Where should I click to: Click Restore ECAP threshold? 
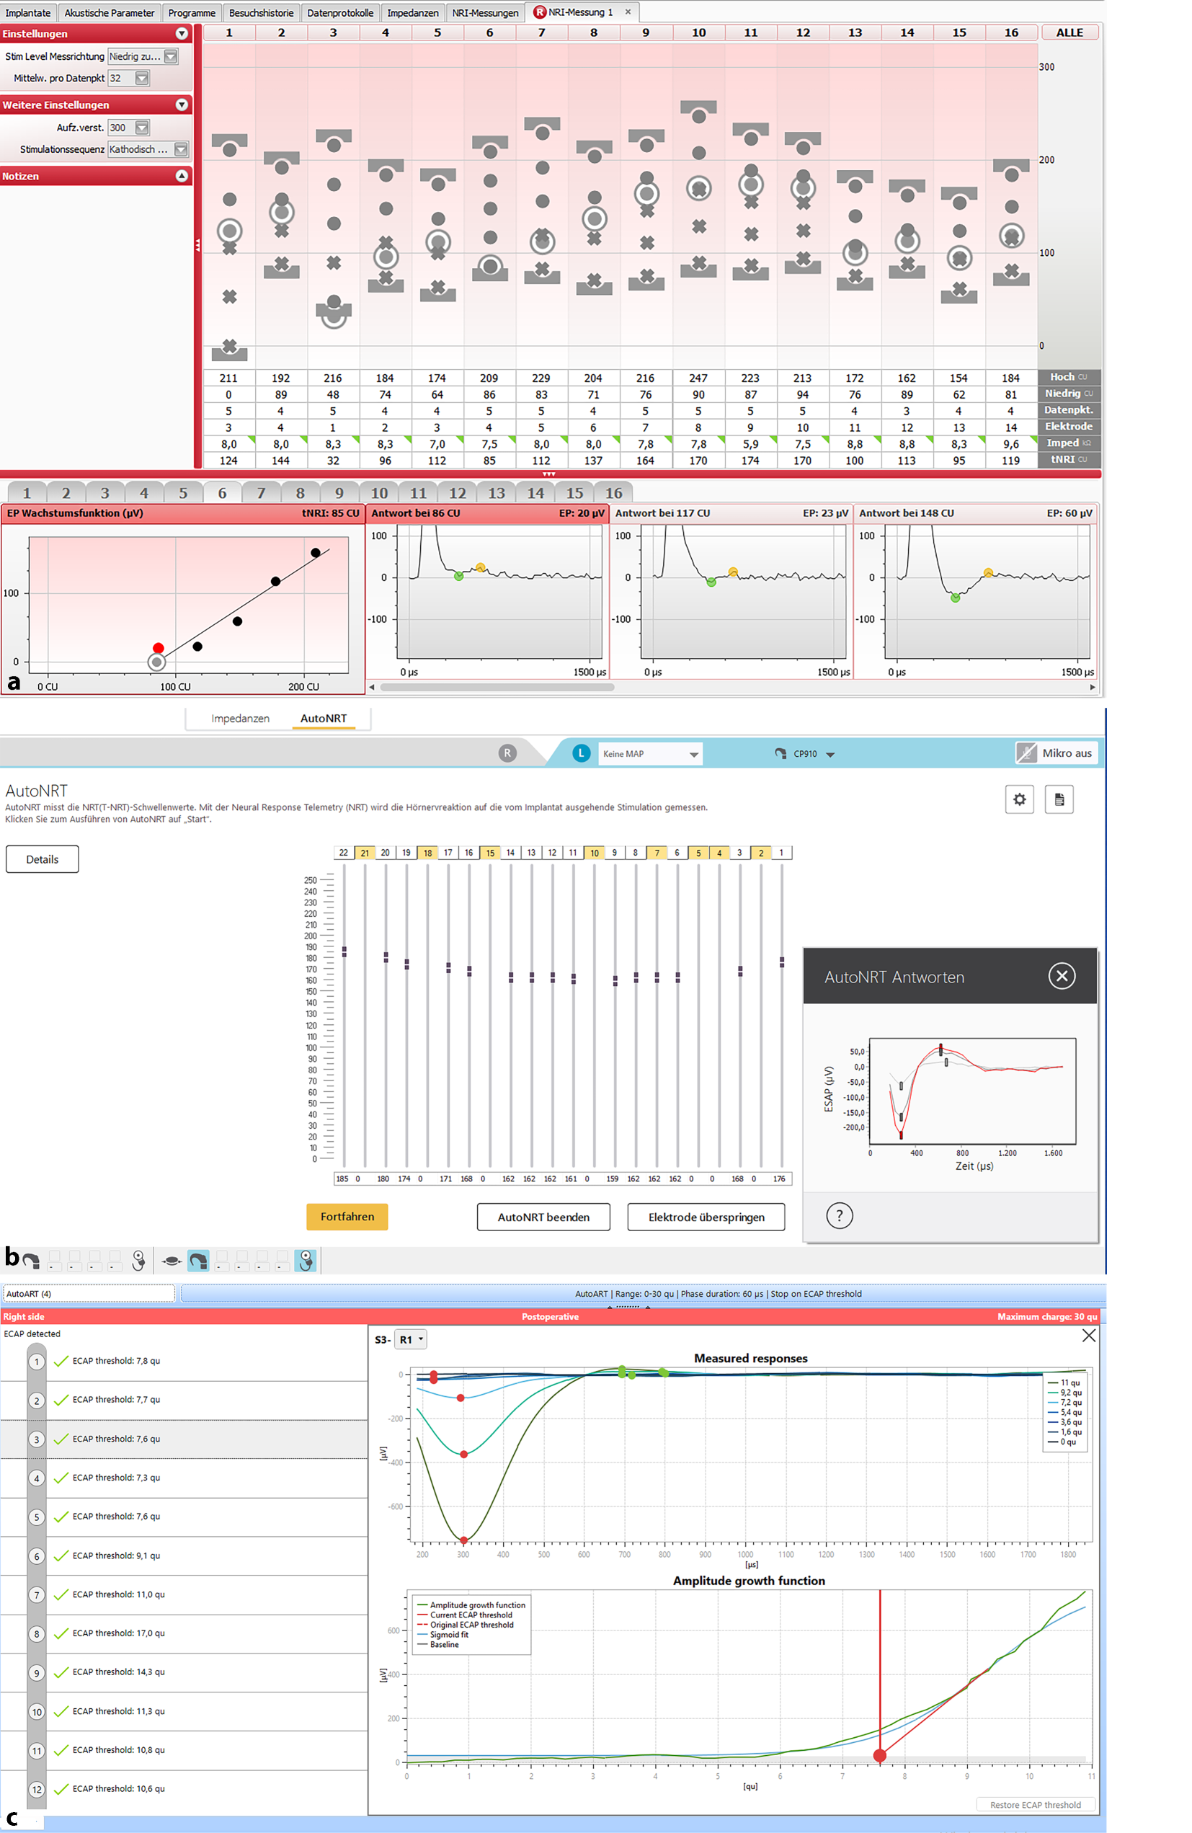(x=1036, y=1804)
